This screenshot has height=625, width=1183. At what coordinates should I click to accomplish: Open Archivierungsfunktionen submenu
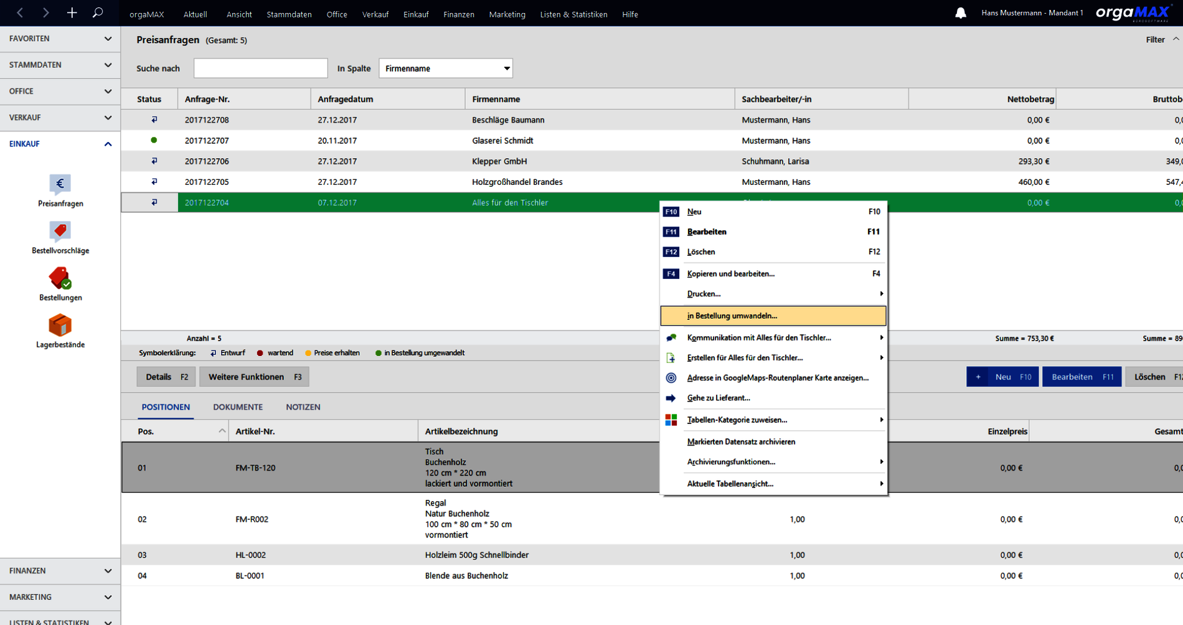point(773,462)
